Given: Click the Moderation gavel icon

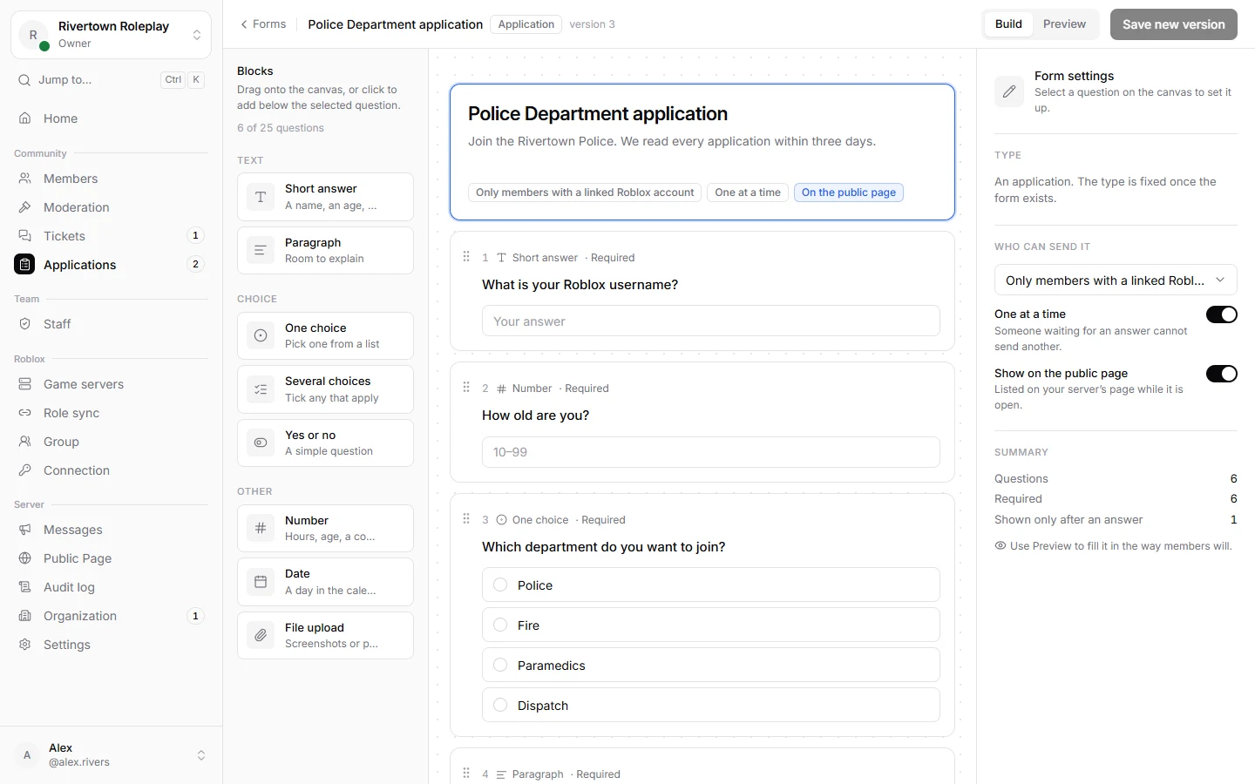Looking at the screenshot, I should click(25, 207).
